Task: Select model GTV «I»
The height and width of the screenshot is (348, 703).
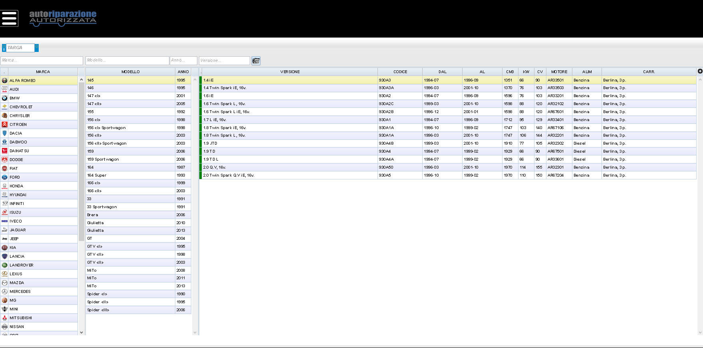Action: click(x=139, y=247)
